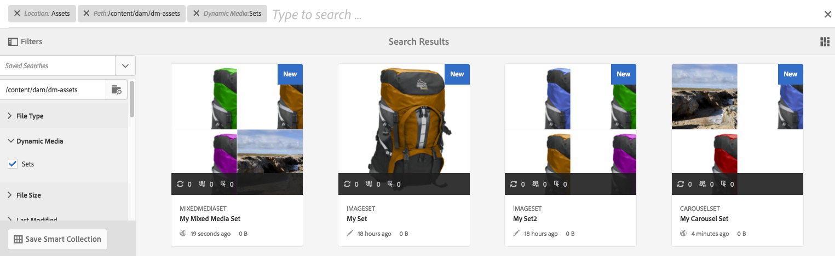This screenshot has width=835, height=256.
Task: Select the My Carousel Set title
Action: [x=704, y=218]
